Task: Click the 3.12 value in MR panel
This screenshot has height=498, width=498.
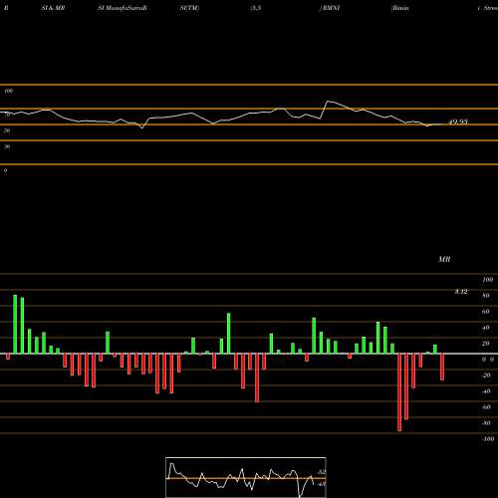Action: click(461, 292)
